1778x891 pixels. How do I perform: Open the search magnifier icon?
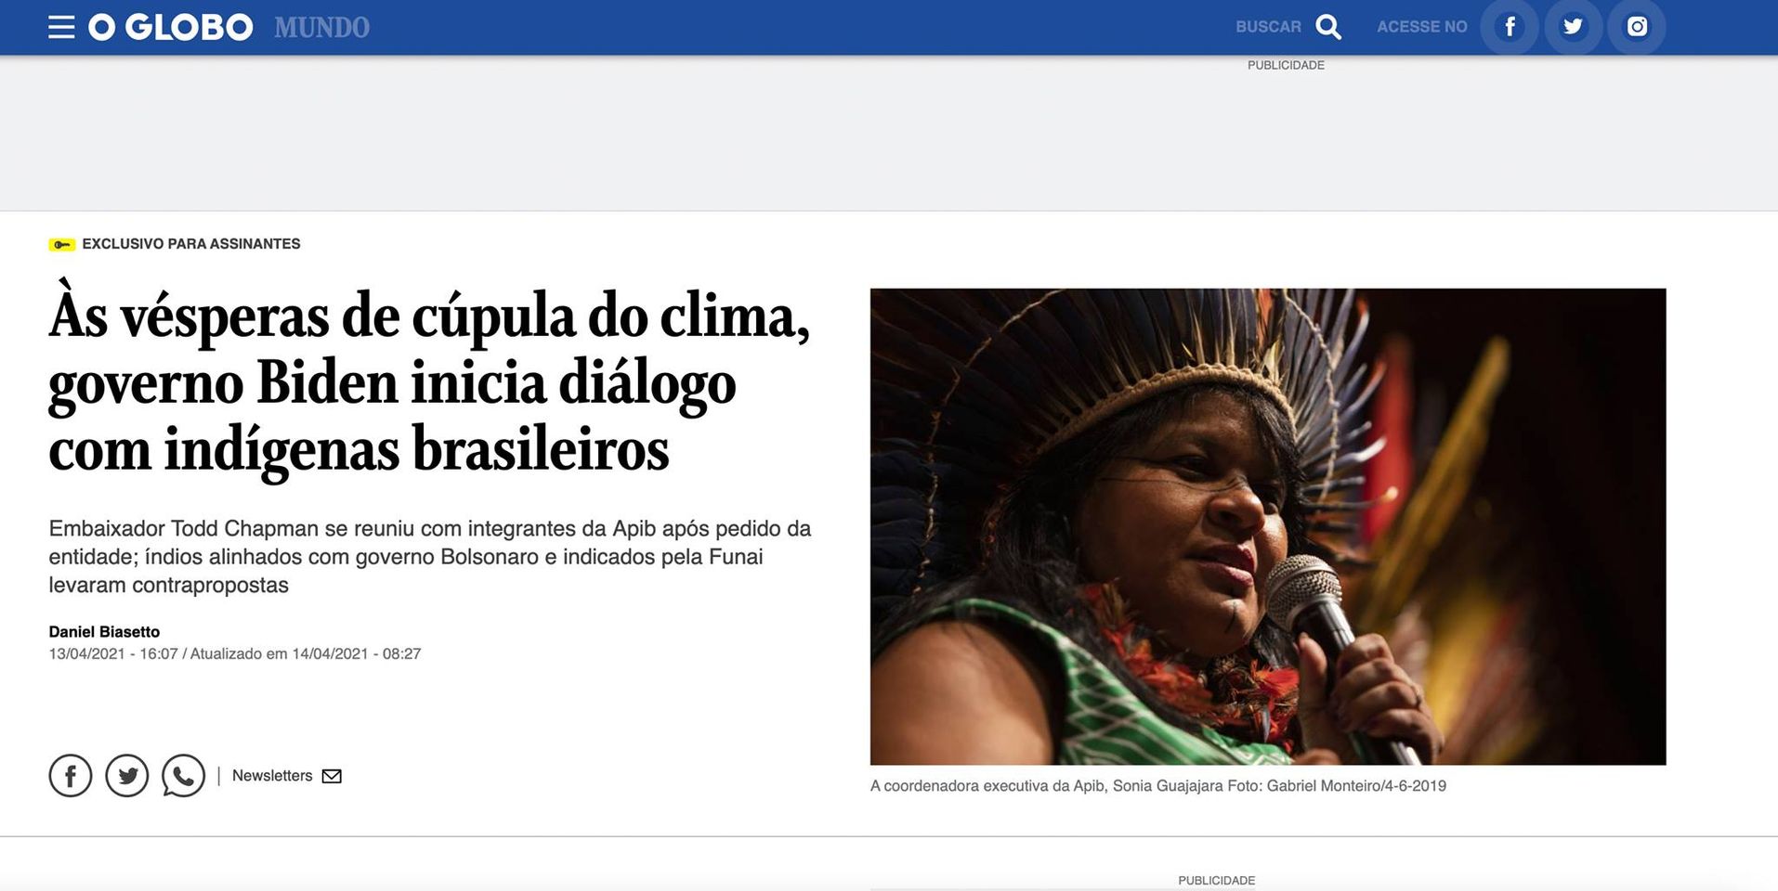click(x=1328, y=27)
